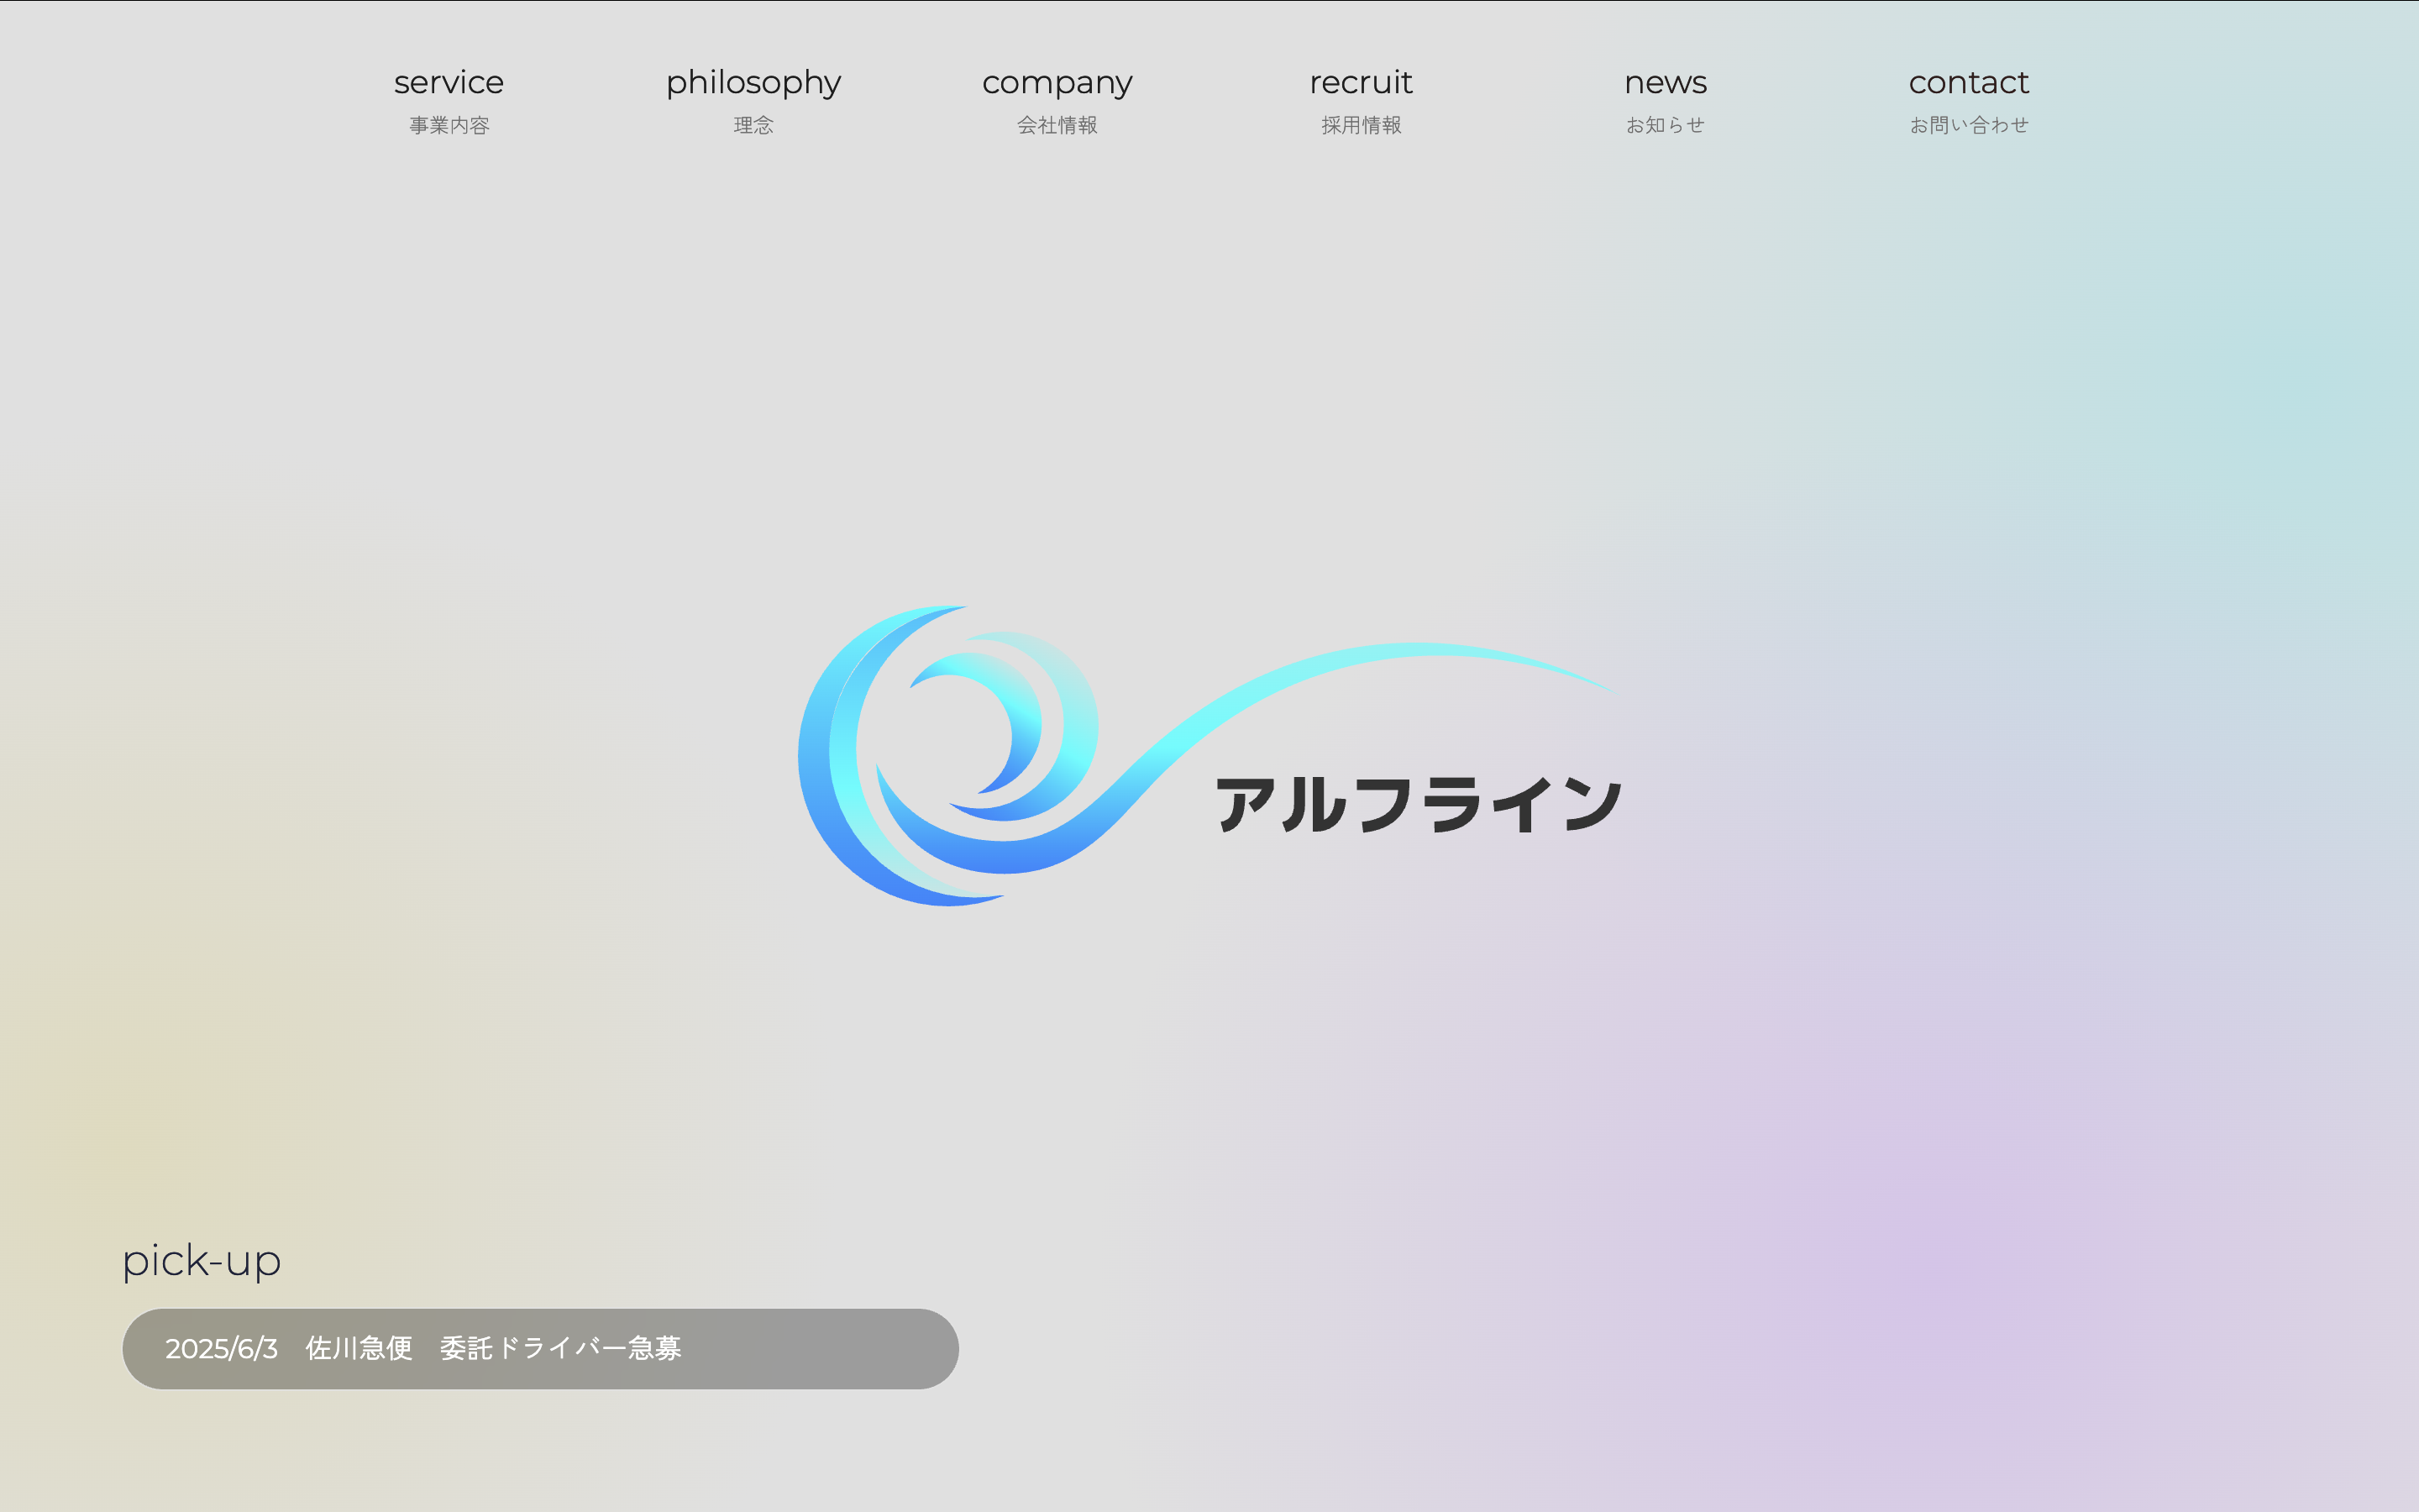2419x1512 pixels.
Task: Go to the philosophy 理念 page
Action: point(753,100)
